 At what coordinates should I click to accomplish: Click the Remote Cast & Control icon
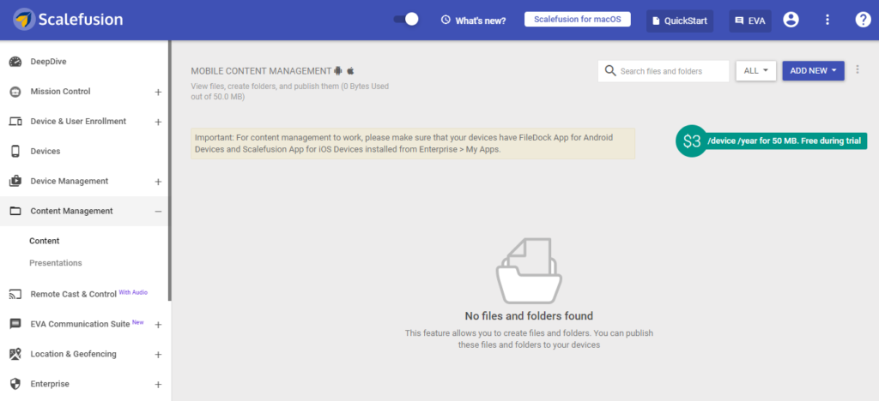point(15,294)
